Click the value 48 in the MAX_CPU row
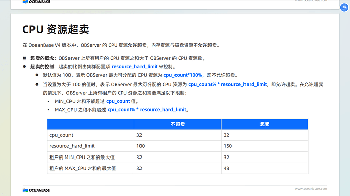This screenshot has height=196, width=350. pos(226,168)
